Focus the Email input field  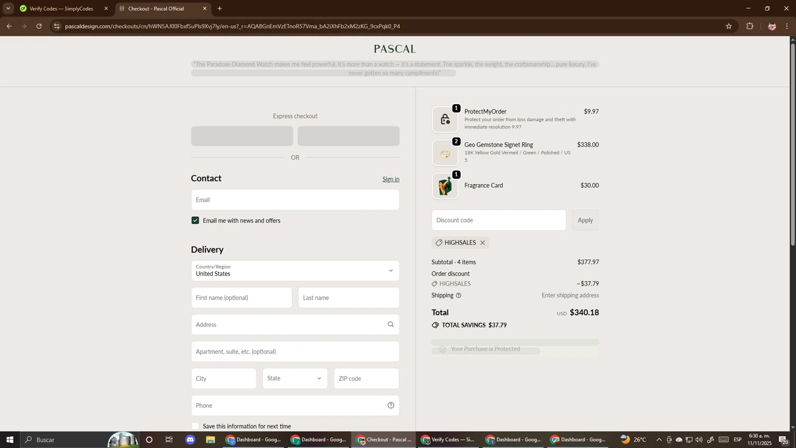295,200
